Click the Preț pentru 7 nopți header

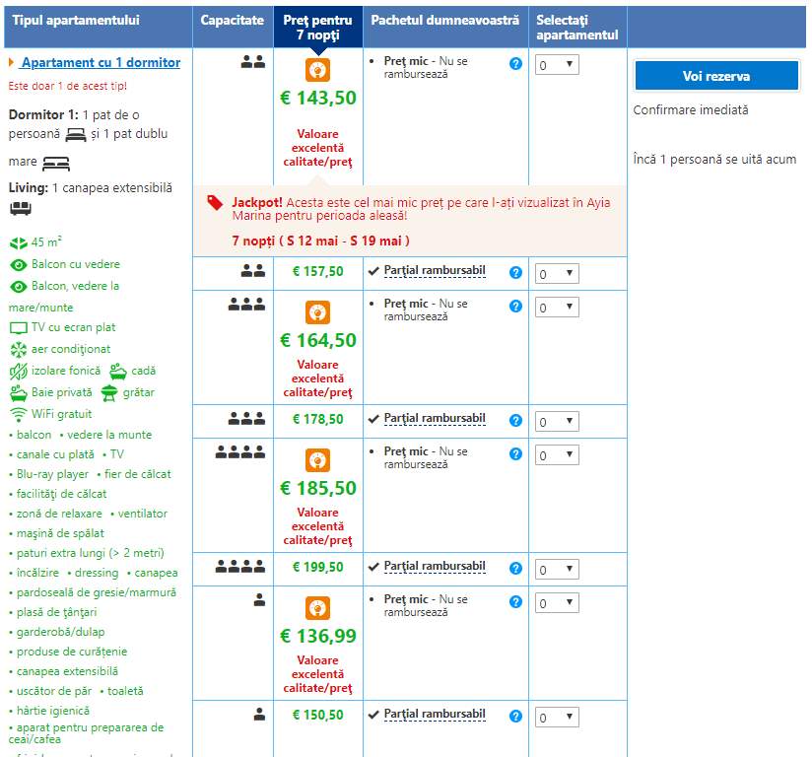(x=317, y=27)
